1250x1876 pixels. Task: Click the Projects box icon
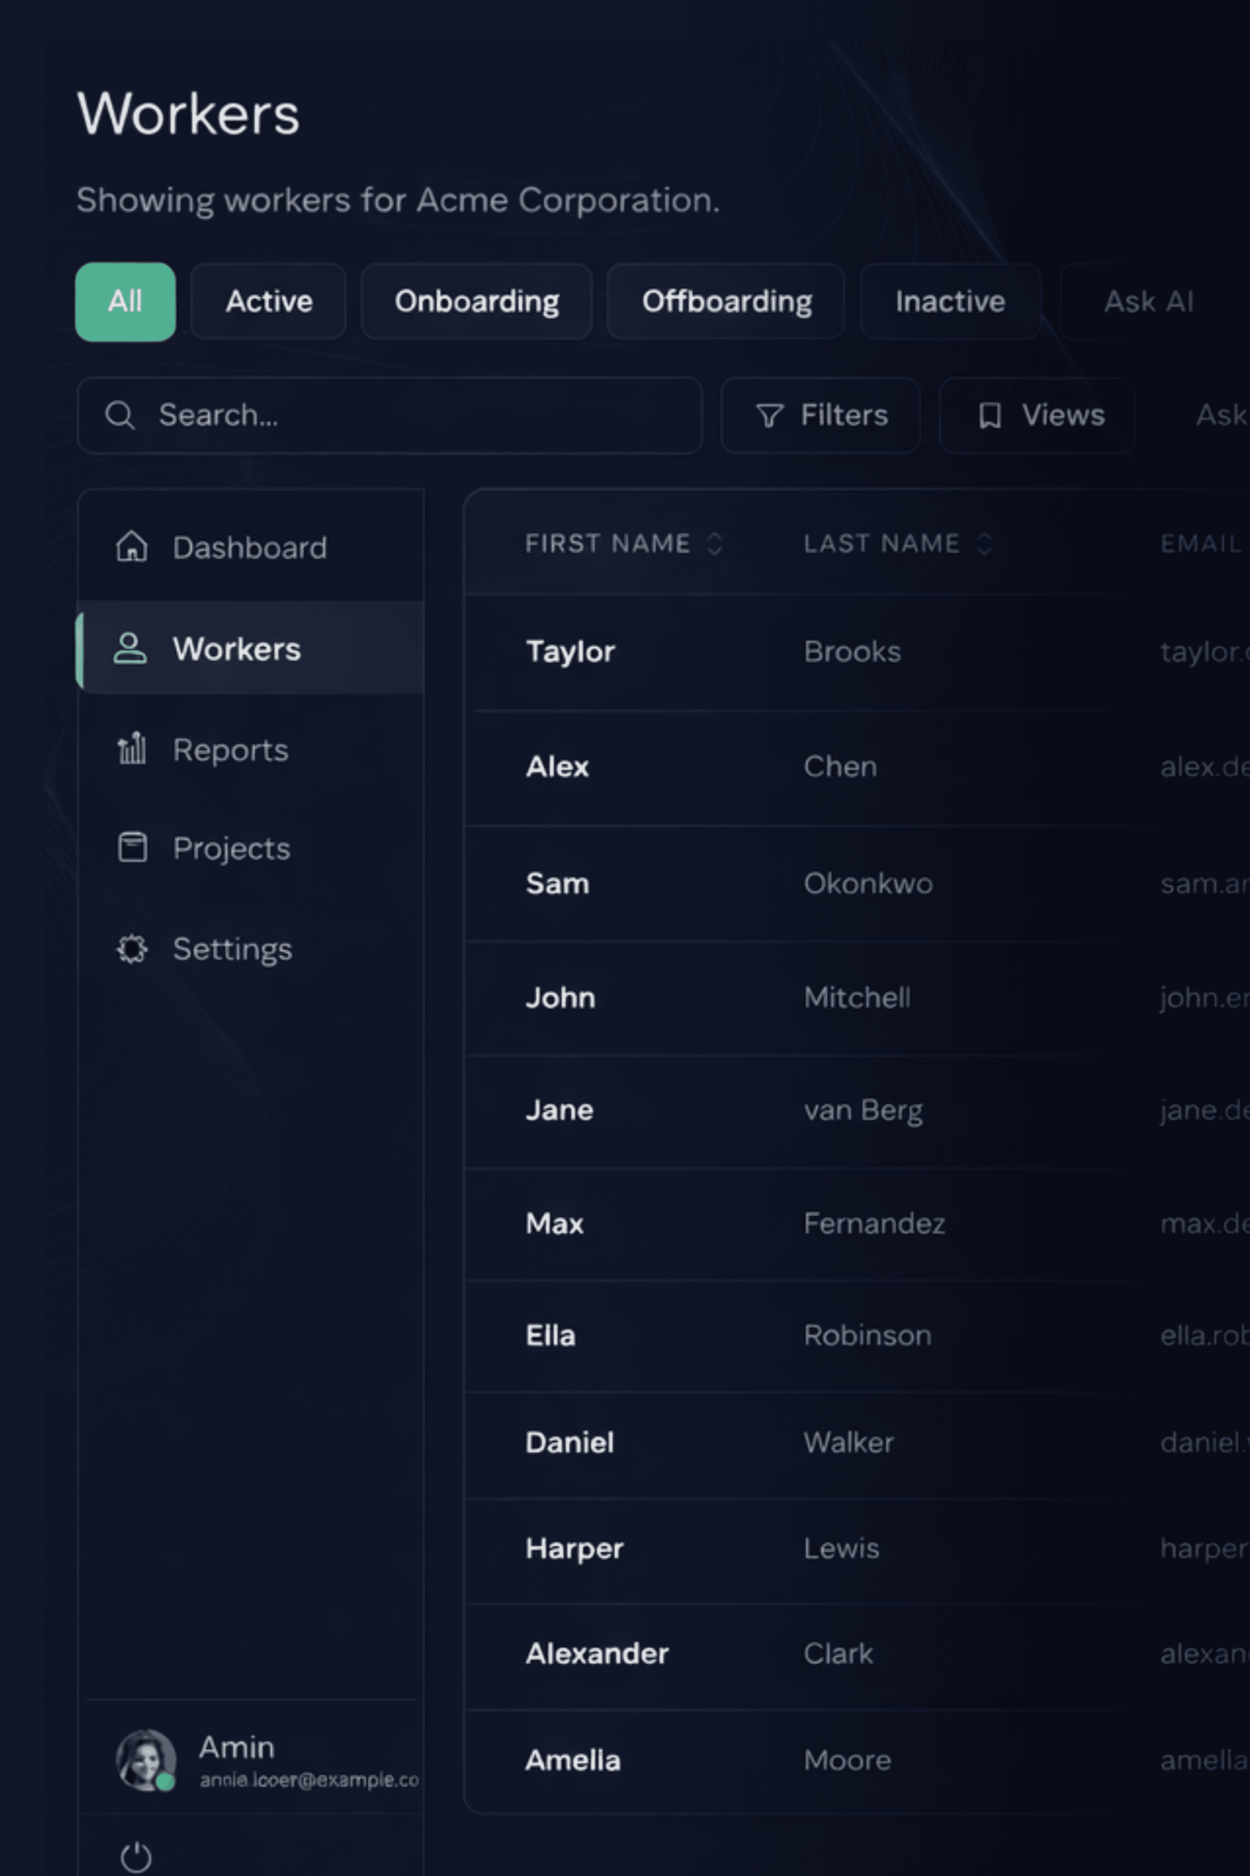point(132,847)
